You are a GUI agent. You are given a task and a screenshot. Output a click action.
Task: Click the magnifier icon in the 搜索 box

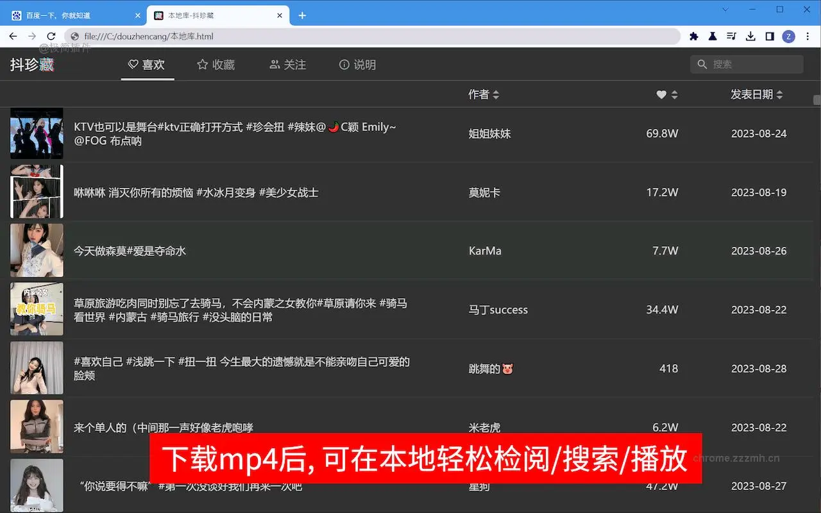(702, 64)
